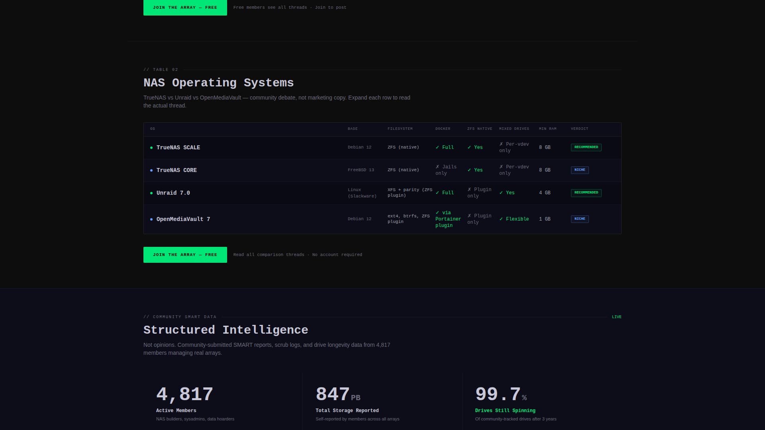This screenshot has width=765, height=430.
Task: Click the Plugin only ZFS cell for Unraid 7.0
Action: tap(479, 193)
